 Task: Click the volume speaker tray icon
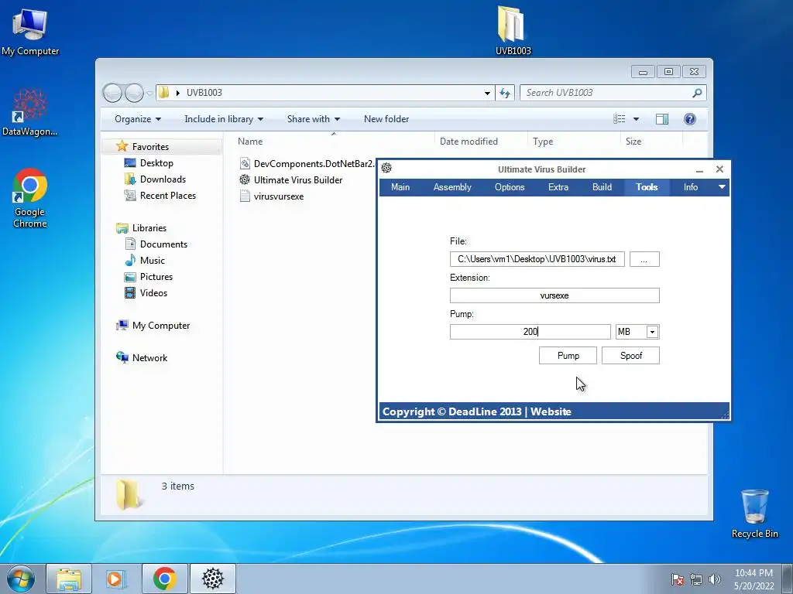(715, 579)
